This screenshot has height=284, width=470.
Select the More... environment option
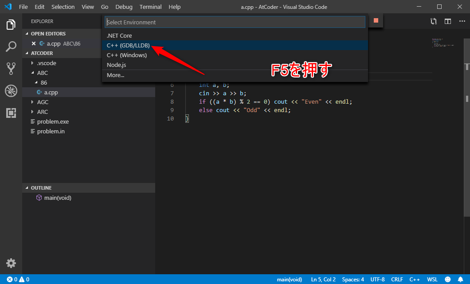[x=235, y=75]
